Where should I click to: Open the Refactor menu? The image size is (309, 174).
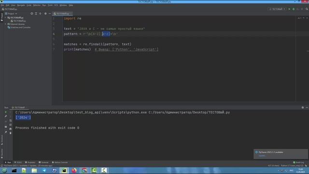(x=37, y=5)
